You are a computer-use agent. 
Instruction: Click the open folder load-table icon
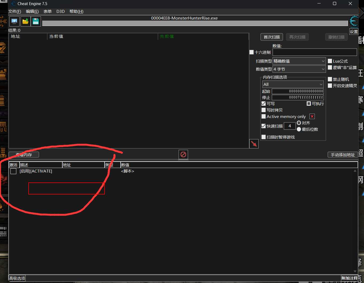25,21
